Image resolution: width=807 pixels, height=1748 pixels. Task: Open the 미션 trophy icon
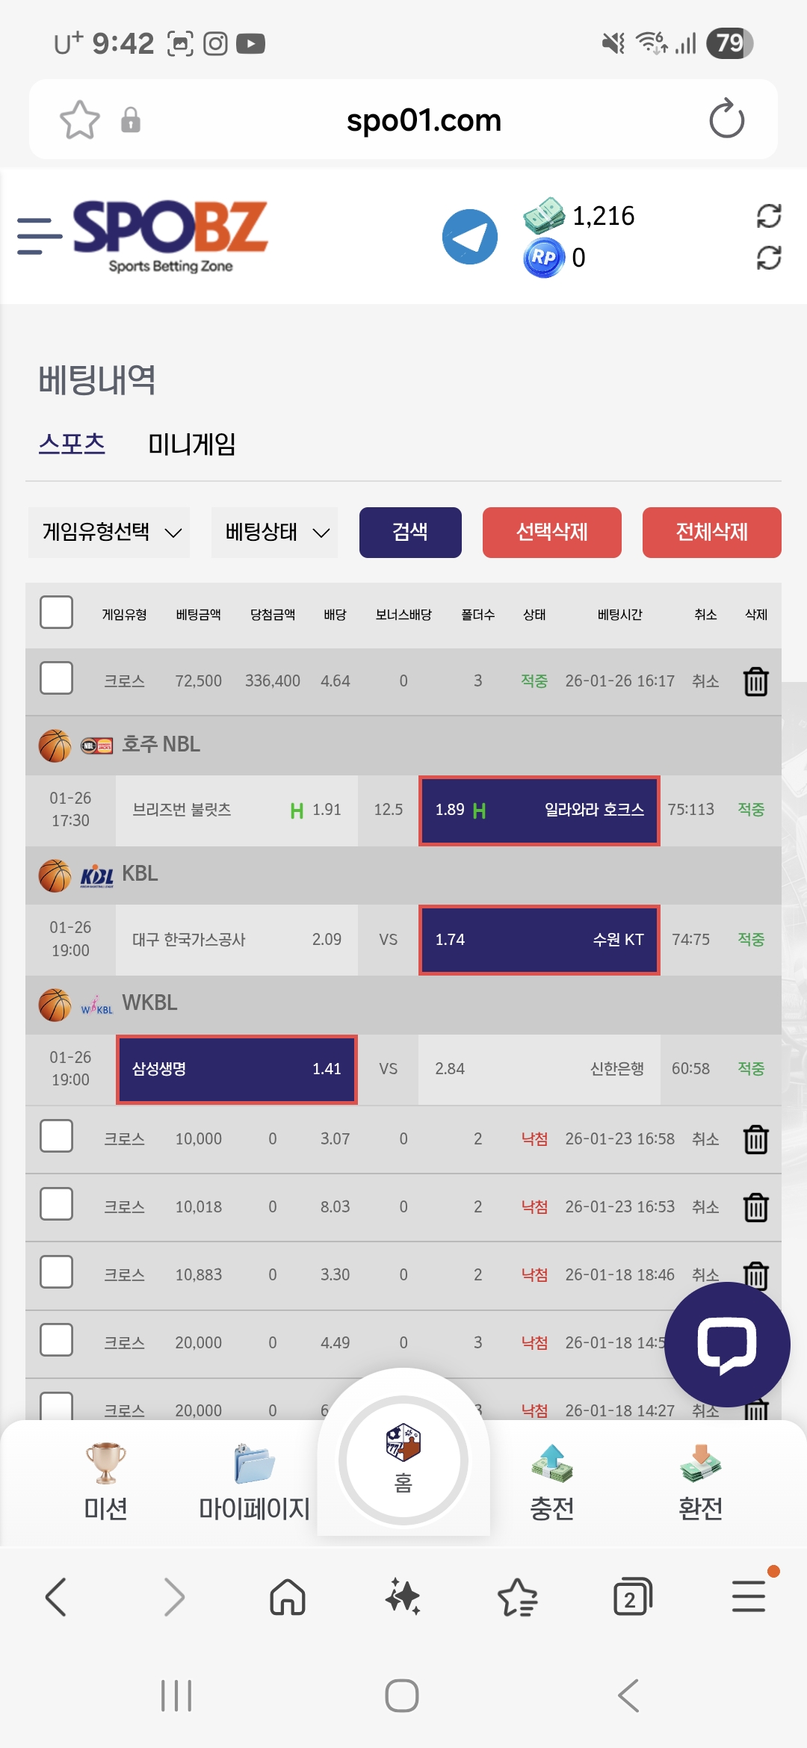pos(105,1464)
